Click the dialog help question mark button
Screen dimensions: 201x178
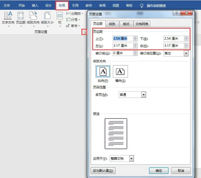coord(177,13)
